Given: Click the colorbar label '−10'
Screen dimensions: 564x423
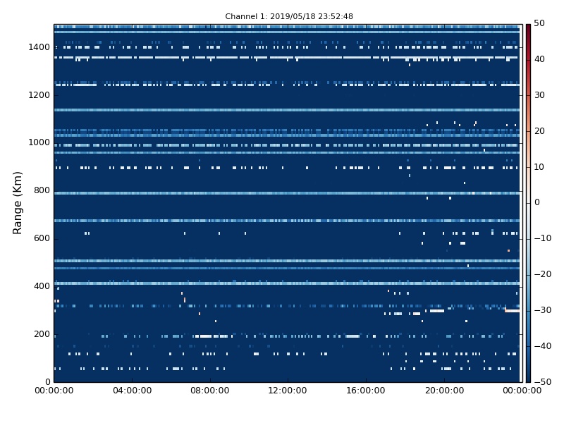Looking at the screenshot, I should (x=542, y=238).
